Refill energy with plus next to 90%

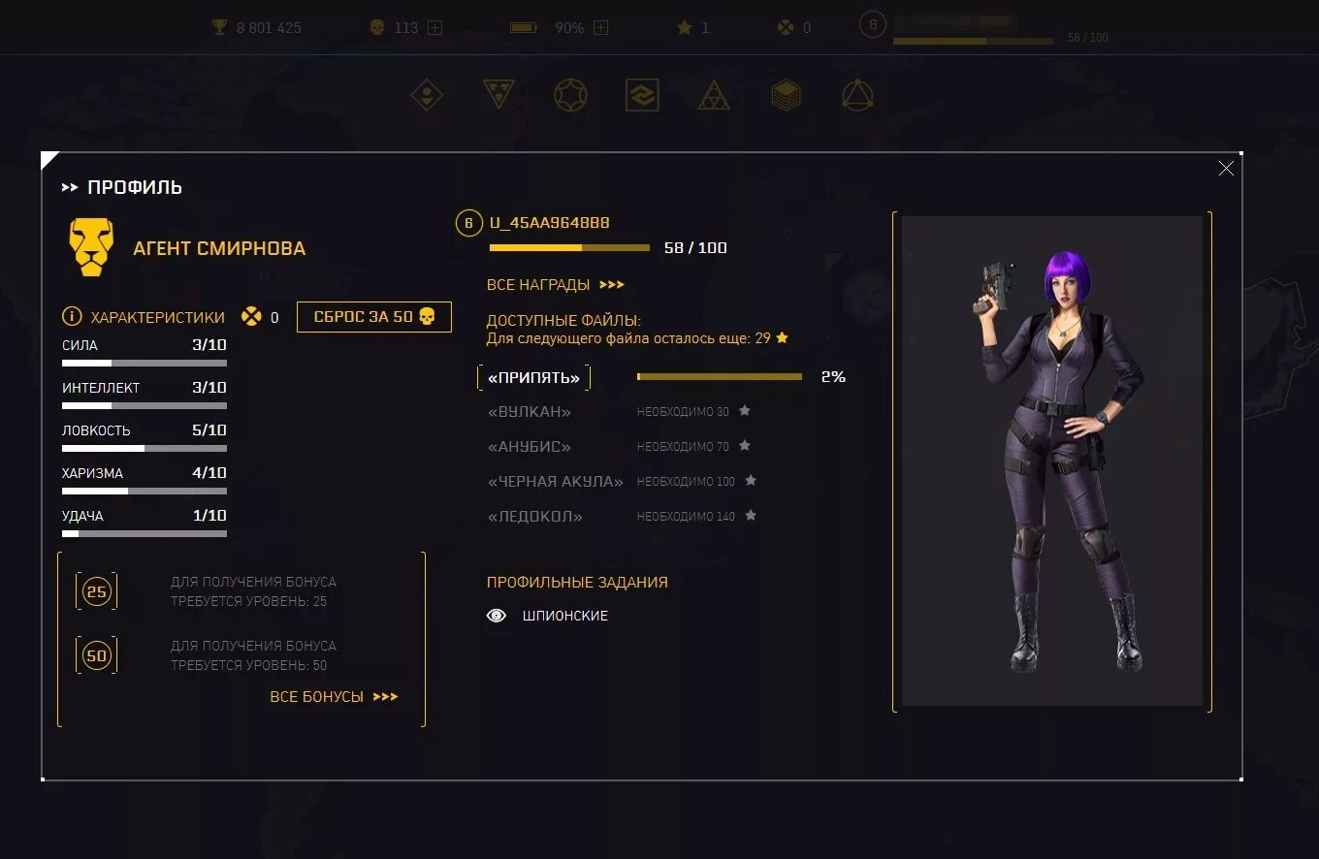point(600,27)
